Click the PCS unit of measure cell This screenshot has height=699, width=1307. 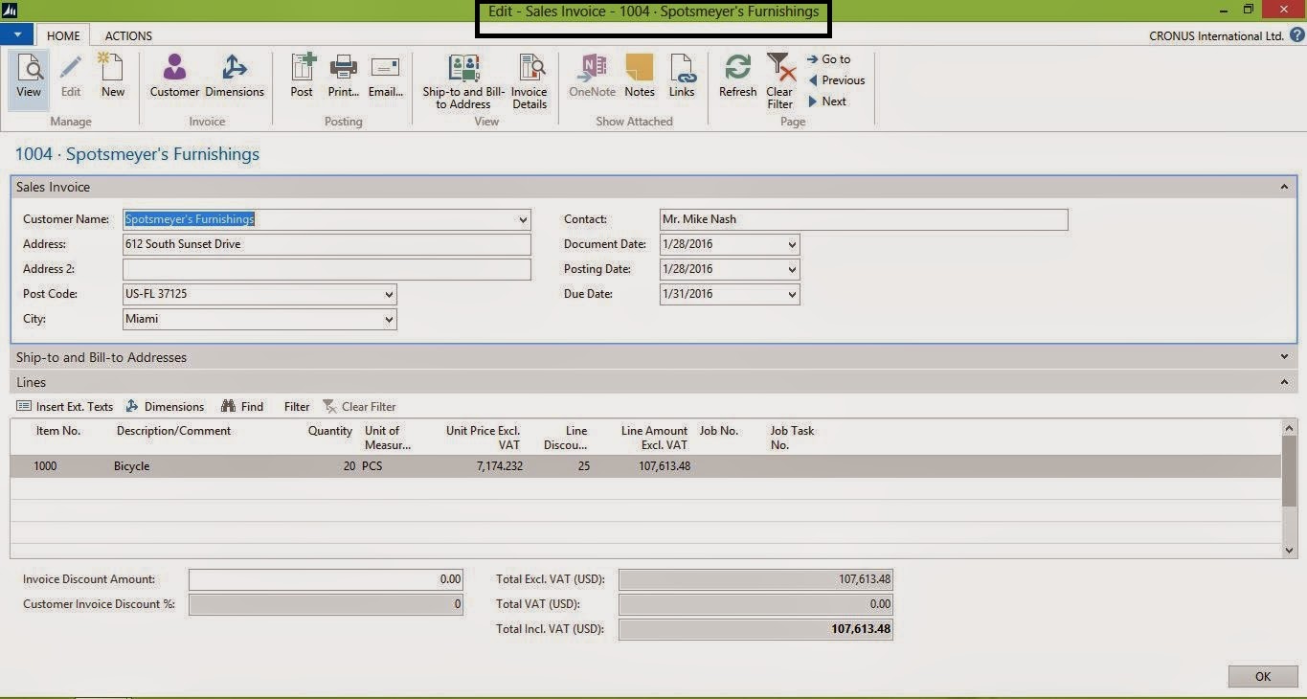[372, 466]
